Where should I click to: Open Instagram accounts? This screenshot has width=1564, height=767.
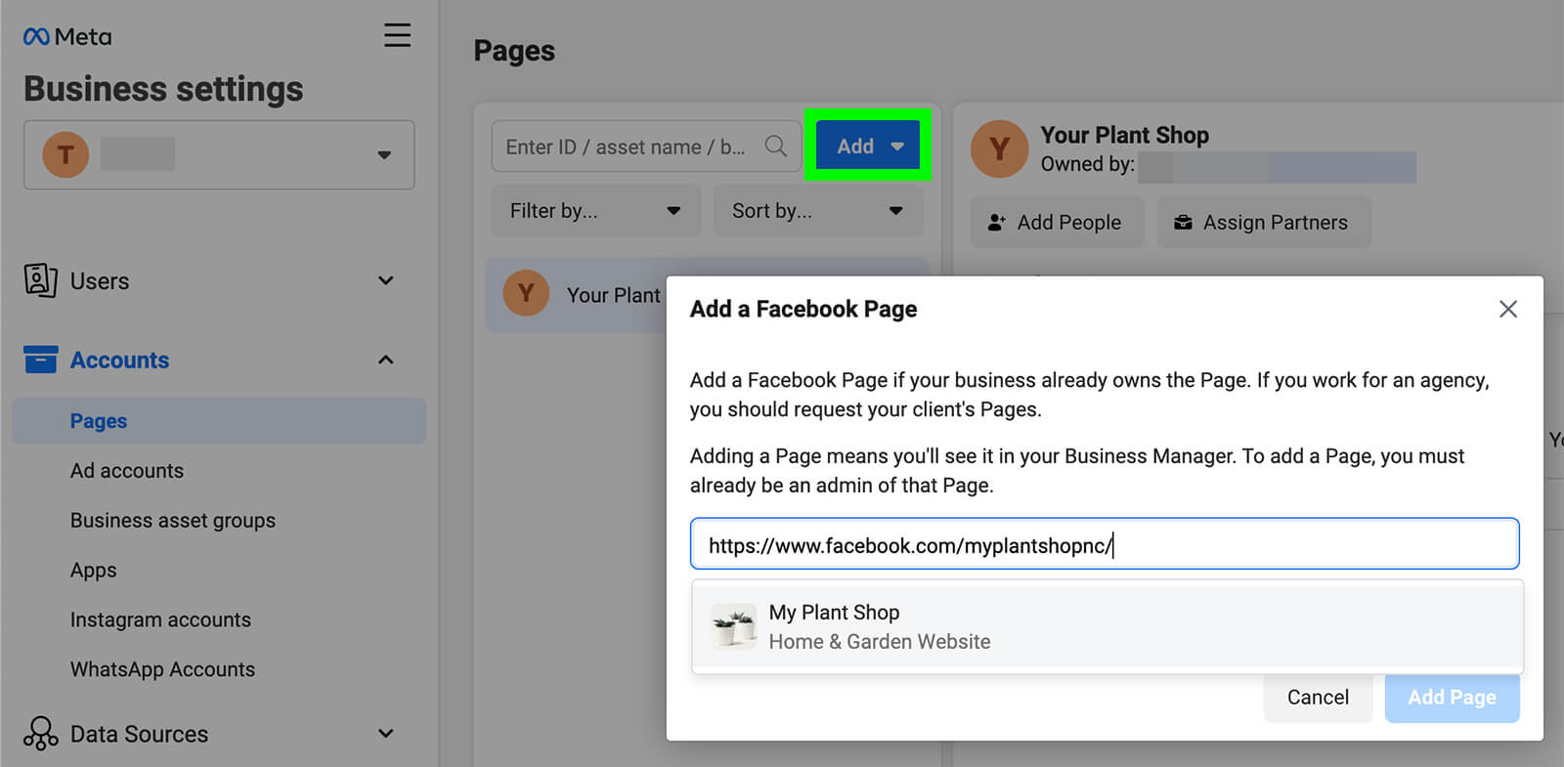160,620
